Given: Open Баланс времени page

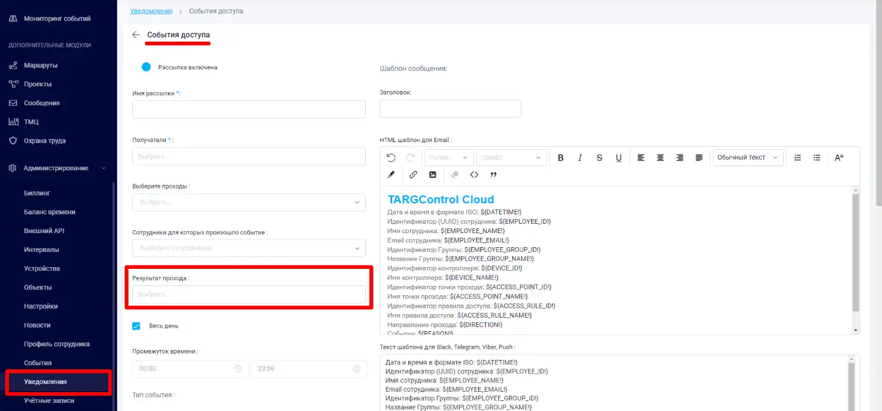Looking at the screenshot, I should pyautogui.click(x=49, y=212).
